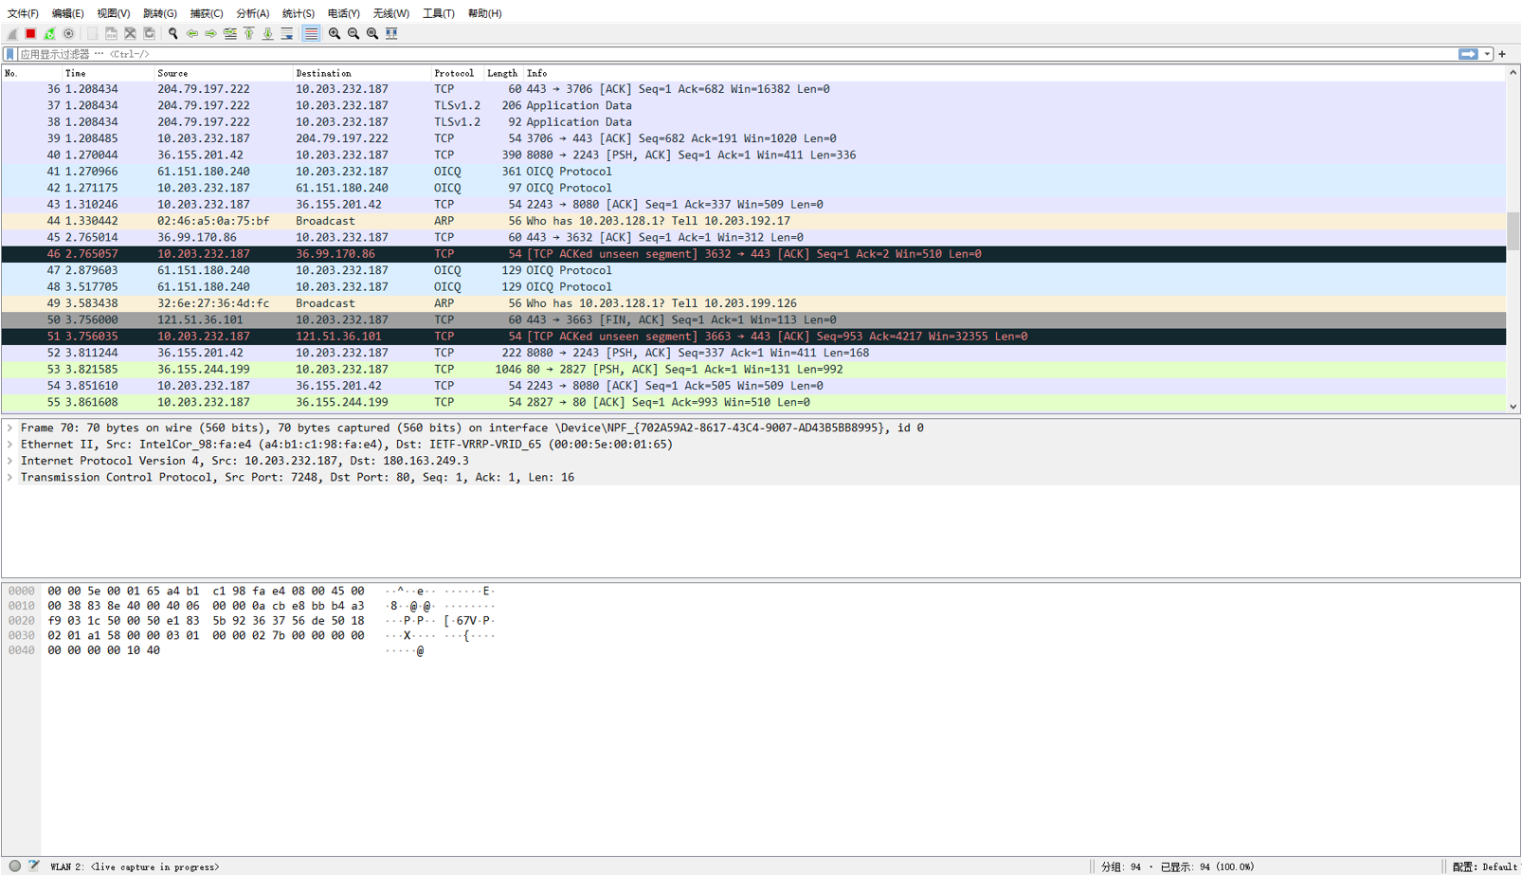Image resolution: width=1522 pixels, height=875 pixels.
Task: Open the 统计(S) menu
Action: pyautogui.click(x=298, y=13)
